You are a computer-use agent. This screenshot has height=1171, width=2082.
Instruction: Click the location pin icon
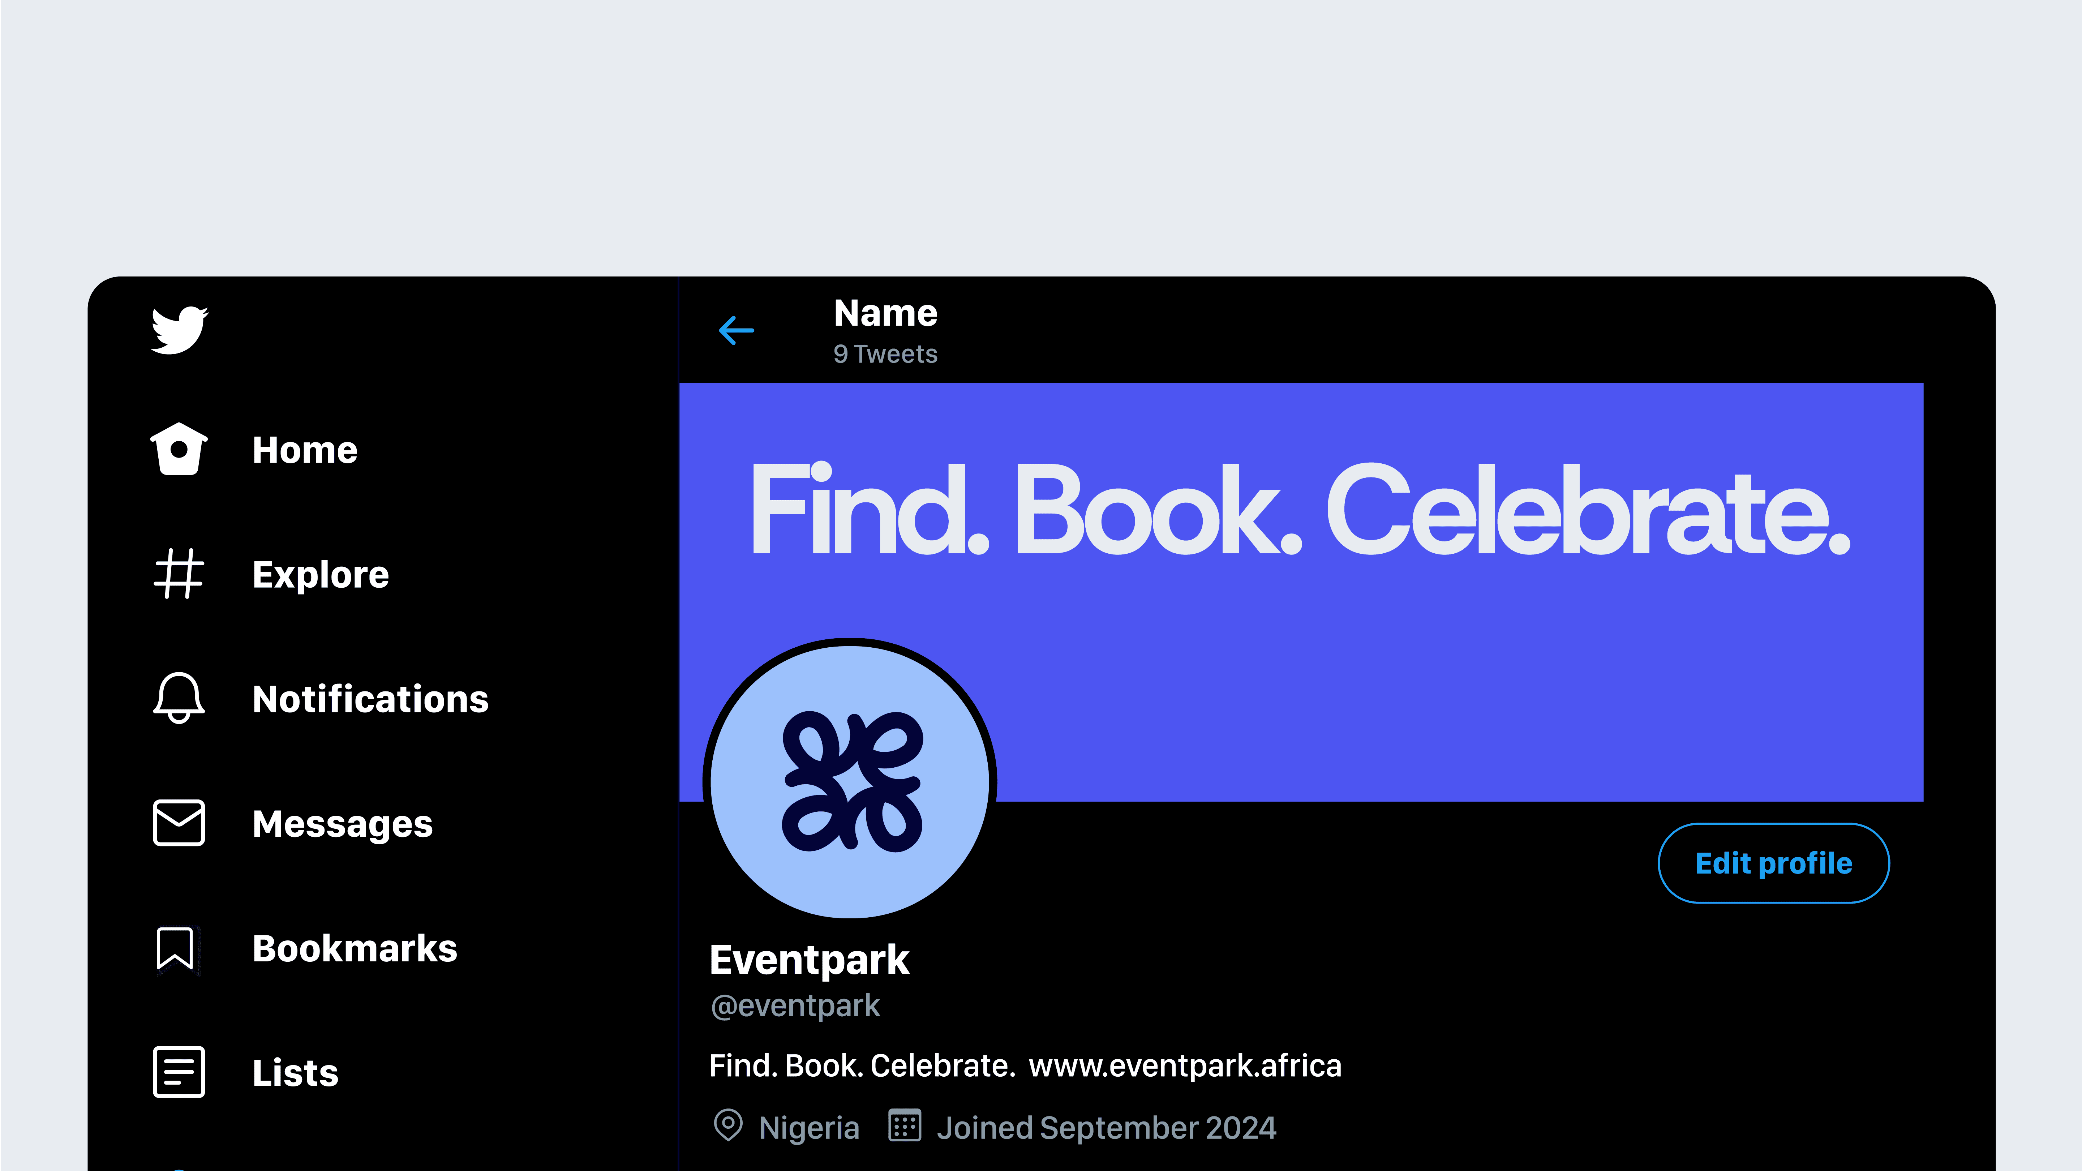pyautogui.click(x=727, y=1126)
